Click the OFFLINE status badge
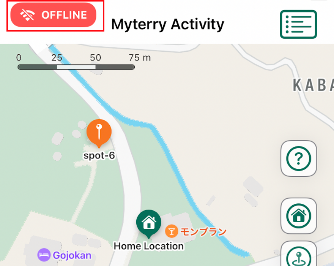 53,15
